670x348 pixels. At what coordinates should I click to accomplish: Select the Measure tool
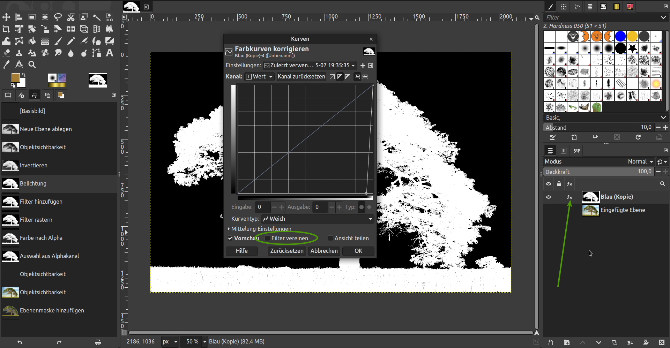coord(19,65)
